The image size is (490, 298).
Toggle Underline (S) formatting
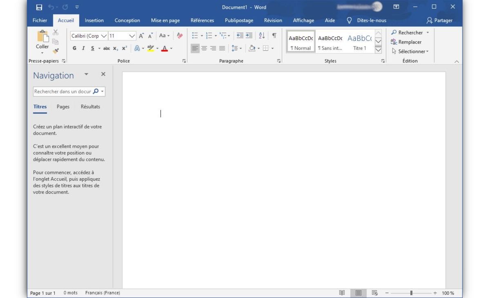coord(93,48)
